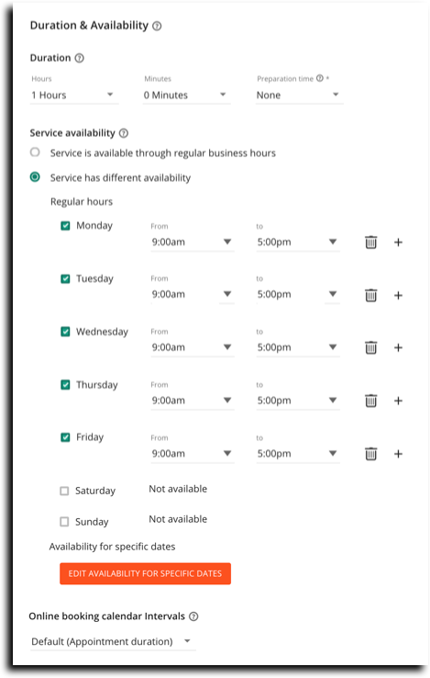Click Edit Availability For Specific Dates button
The height and width of the screenshot is (678, 430).
coord(145,574)
